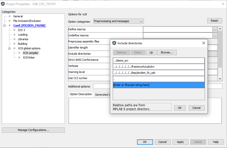227x148 pixels.
Task: Select the XC8 linker item
Action: (29, 57)
